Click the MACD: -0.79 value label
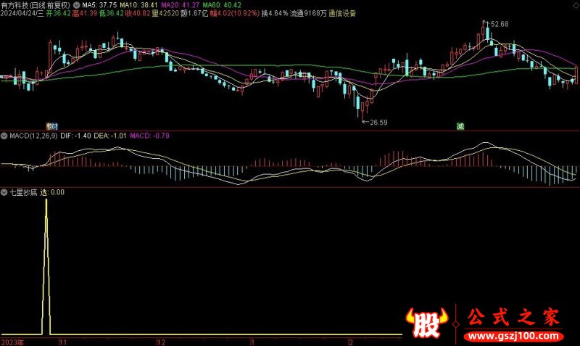This screenshot has height=346, width=580. (149, 136)
